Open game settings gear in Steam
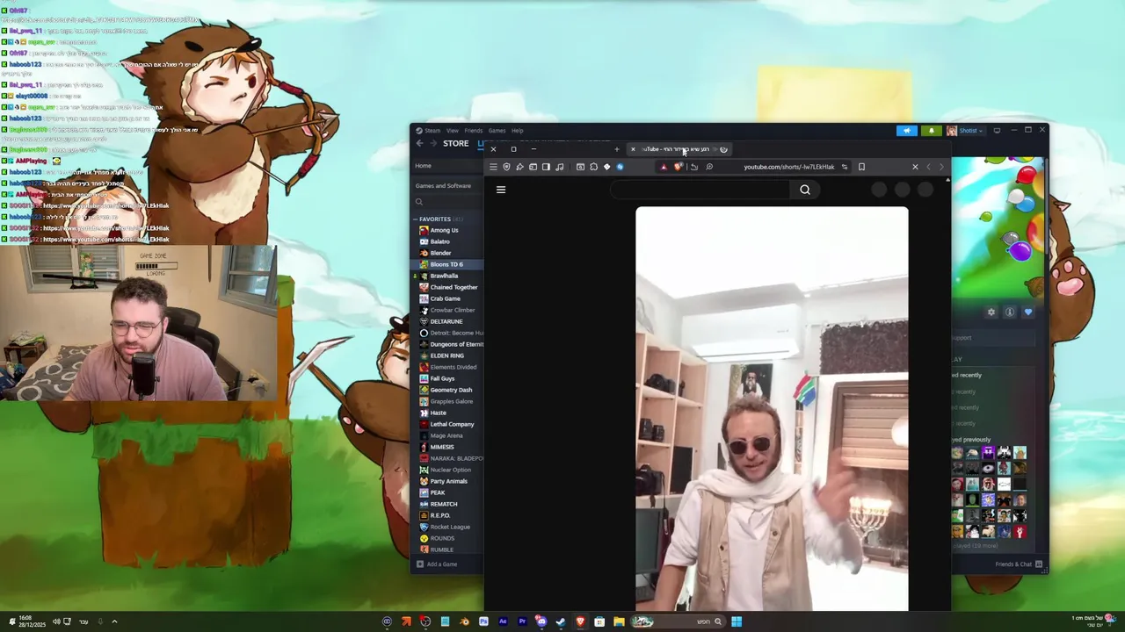The width and height of the screenshot is (1125, 632). [991, 312]
